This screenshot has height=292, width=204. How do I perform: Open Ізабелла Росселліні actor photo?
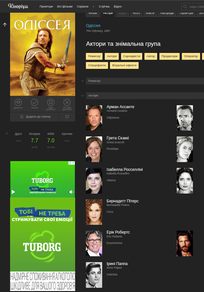click(x=94, y=181)
